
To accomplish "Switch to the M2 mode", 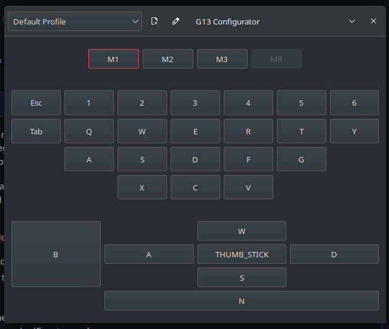I will 168,59.
